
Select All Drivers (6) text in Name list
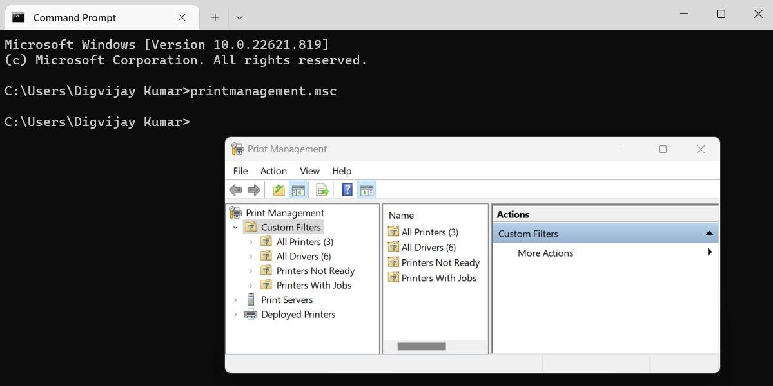coord(428,247)
